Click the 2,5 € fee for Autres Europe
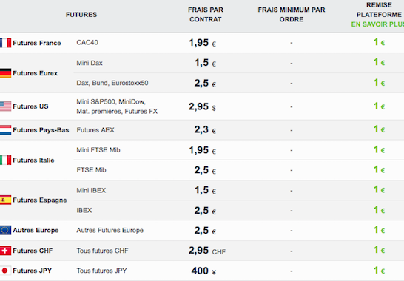Screen dimensions: 404x281 [x=205, y=231]
